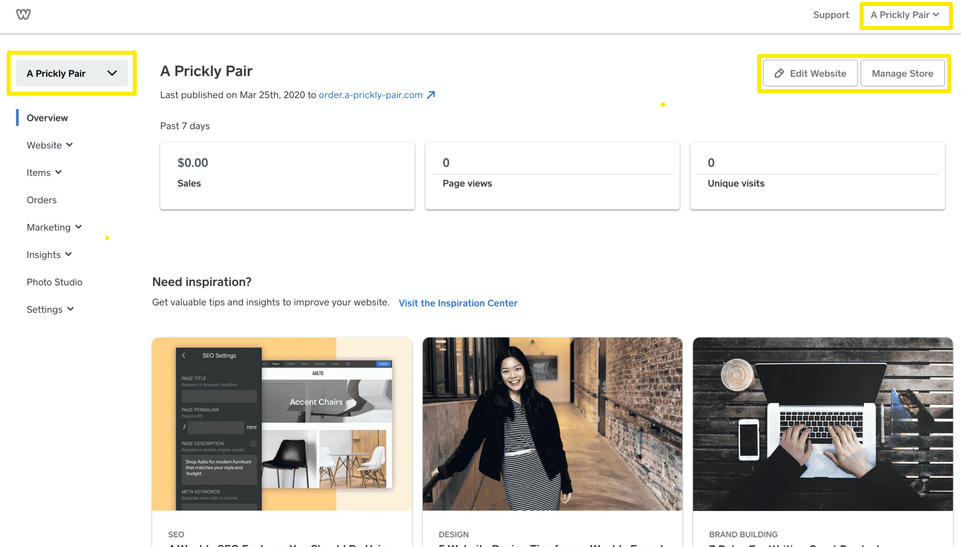Visit the Inspiration Center link
The height and width of the screenshot is (547, 961).
[458, 303]
